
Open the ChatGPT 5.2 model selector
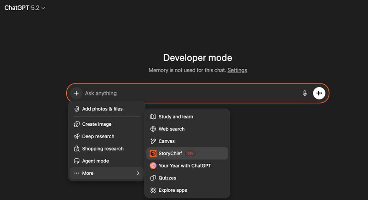[x=25, y=8]
